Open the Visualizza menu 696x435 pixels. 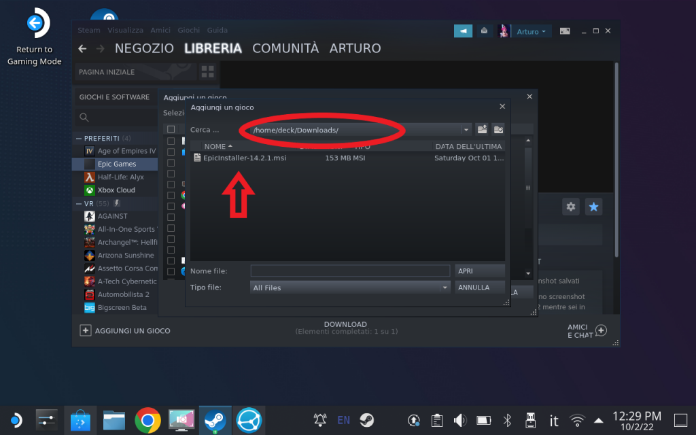pyautogui.click(x=125, y=30)
